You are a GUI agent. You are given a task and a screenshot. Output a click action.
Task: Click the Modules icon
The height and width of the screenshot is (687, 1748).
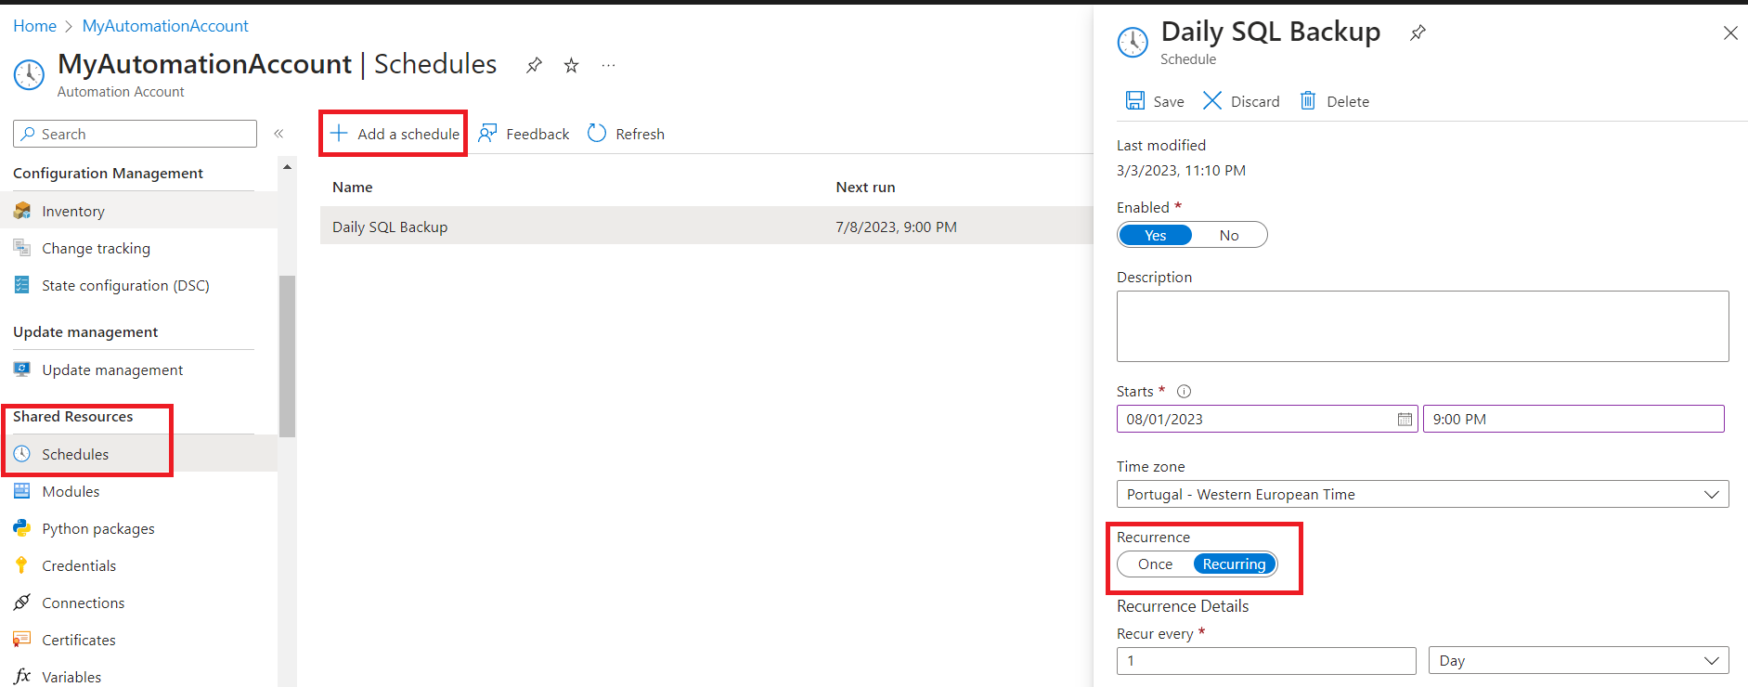click(x=22, y=491)
